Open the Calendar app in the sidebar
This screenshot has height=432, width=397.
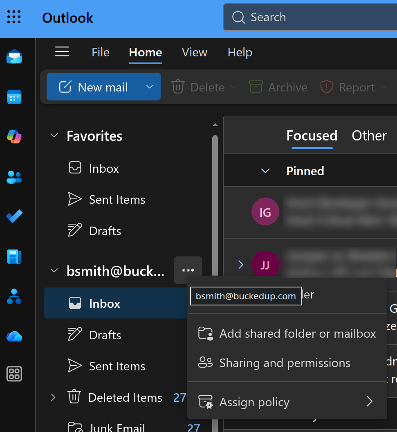14,97
